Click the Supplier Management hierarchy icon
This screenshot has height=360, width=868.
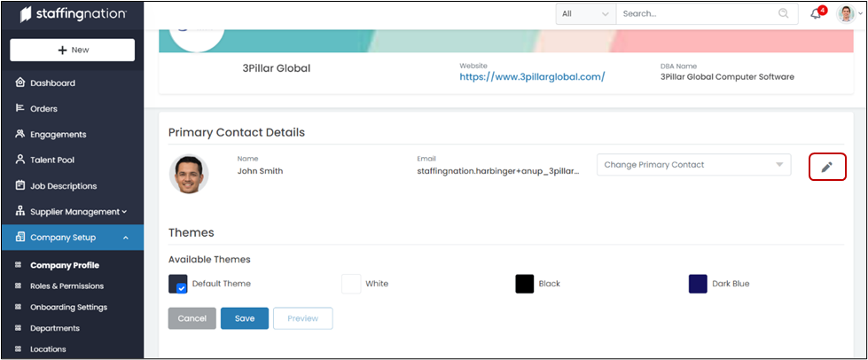(20, 211)
